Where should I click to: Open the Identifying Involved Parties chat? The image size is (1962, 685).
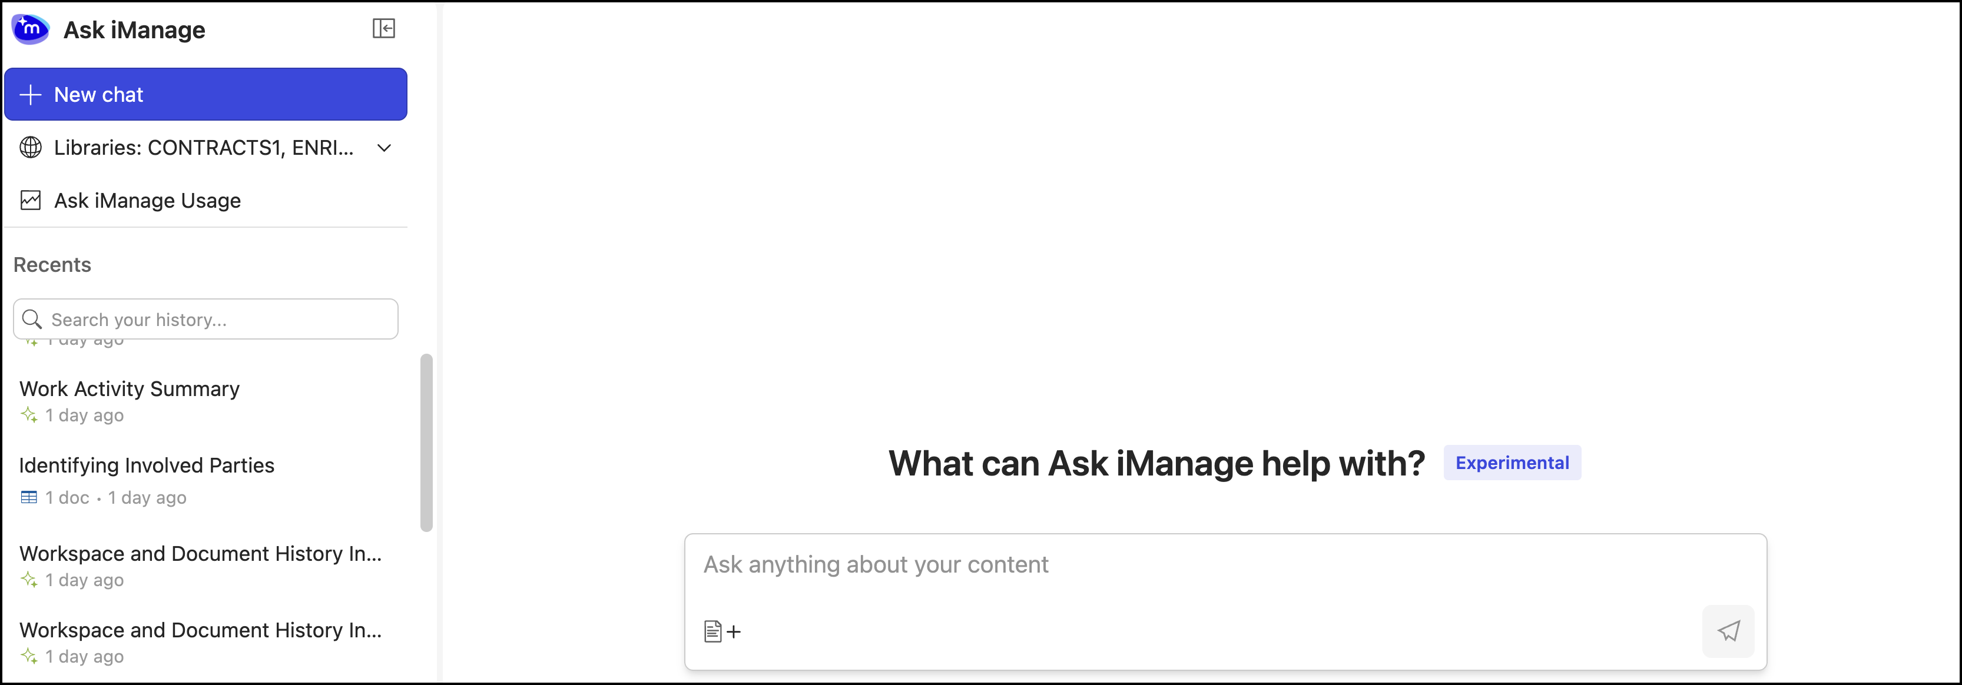point(147,465)
